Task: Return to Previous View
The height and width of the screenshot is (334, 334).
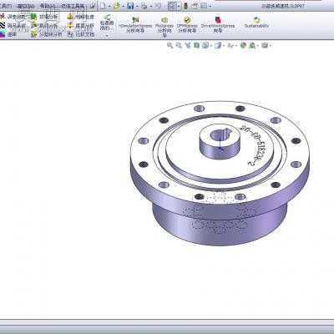Action: coord(188,45)
